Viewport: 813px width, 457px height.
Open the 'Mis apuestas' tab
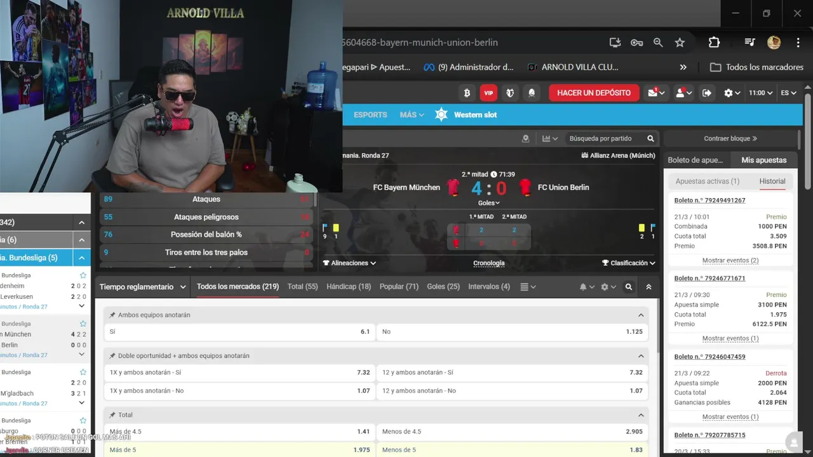pos(763,160)
